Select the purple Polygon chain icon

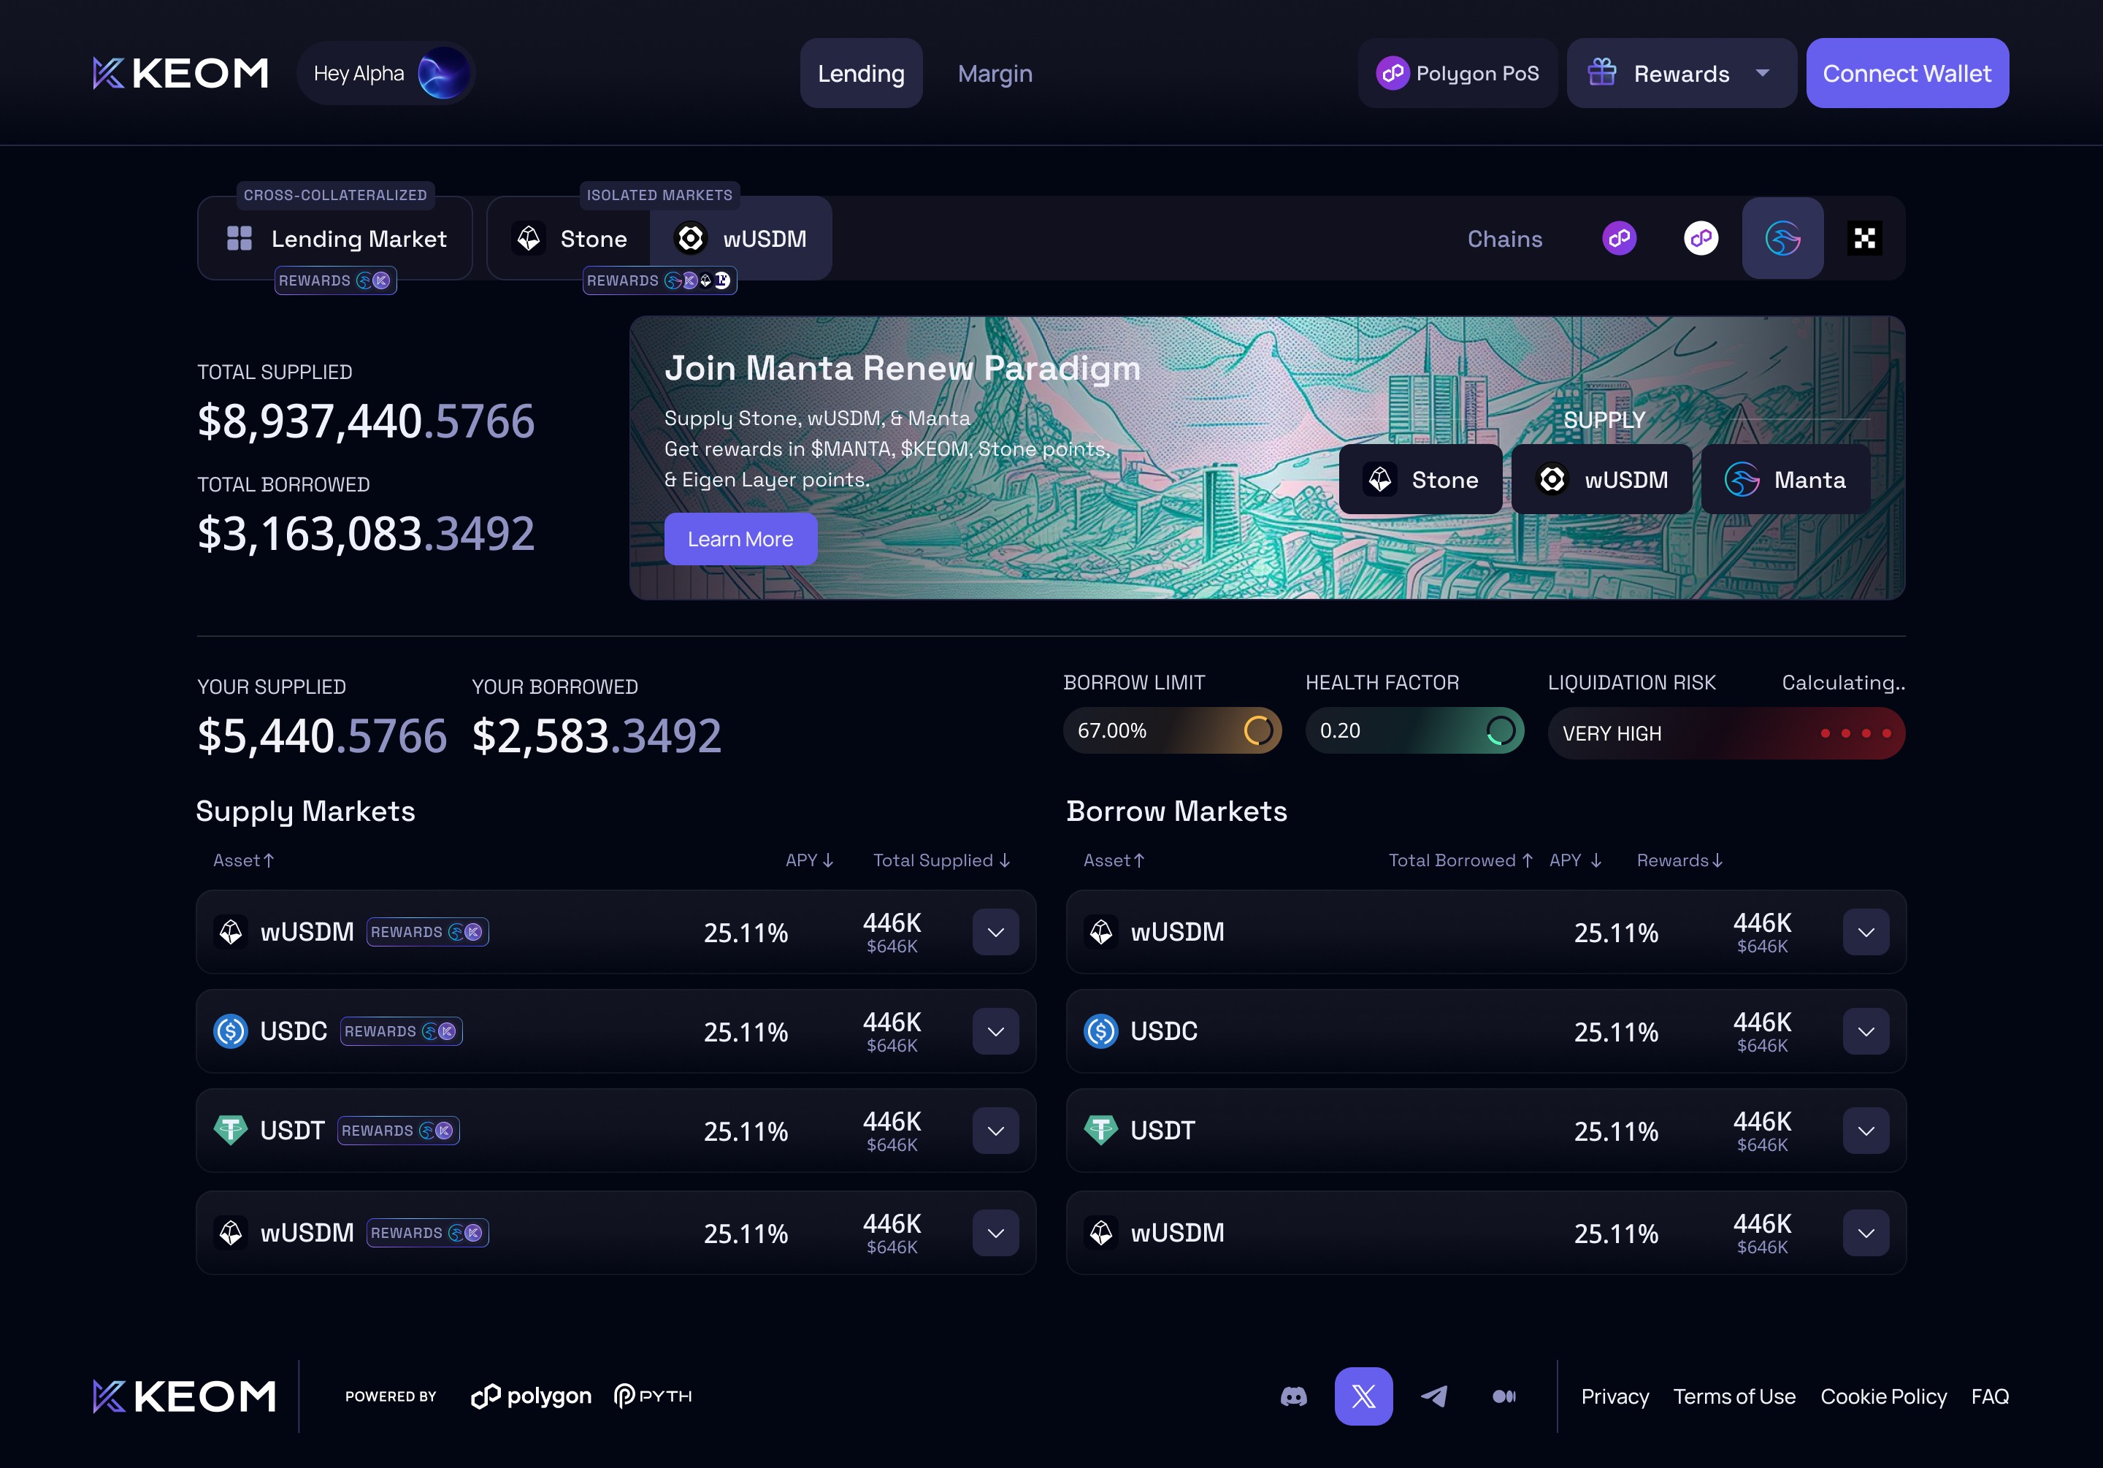[1620, 239]
